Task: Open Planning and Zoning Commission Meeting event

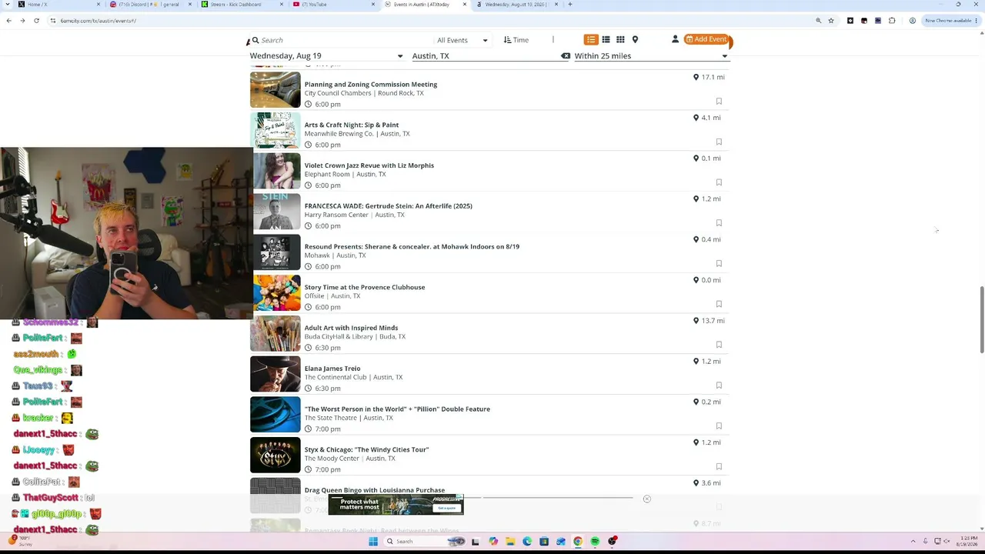Action: 371,85
